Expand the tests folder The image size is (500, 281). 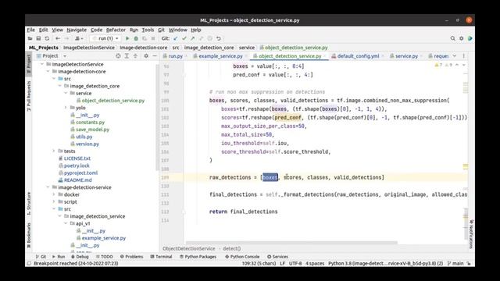(x=54, y=151)
